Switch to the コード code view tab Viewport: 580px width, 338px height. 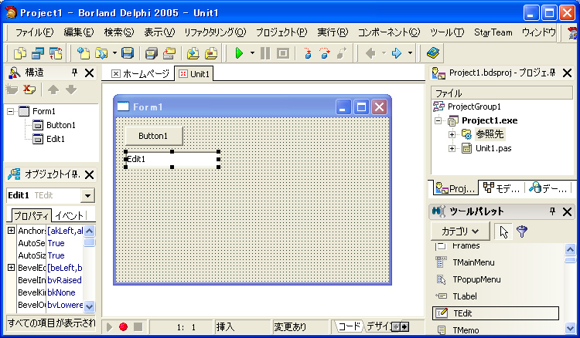coord(348,326)
